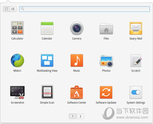153x124 pixels.
Task: Open the Midori web browser
Action: pos(17,60)
